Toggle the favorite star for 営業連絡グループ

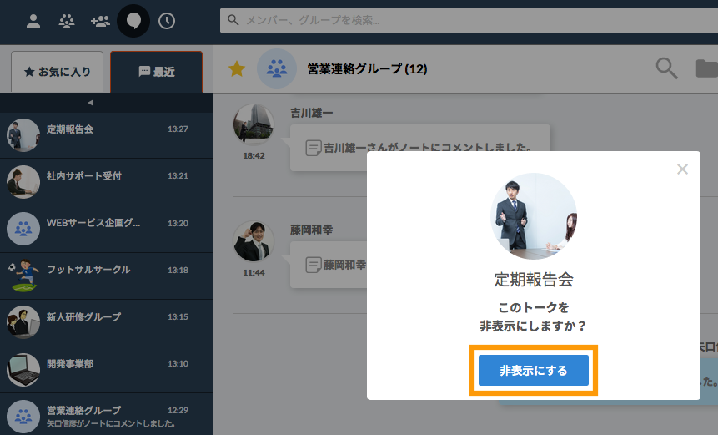tap(237, 69)
